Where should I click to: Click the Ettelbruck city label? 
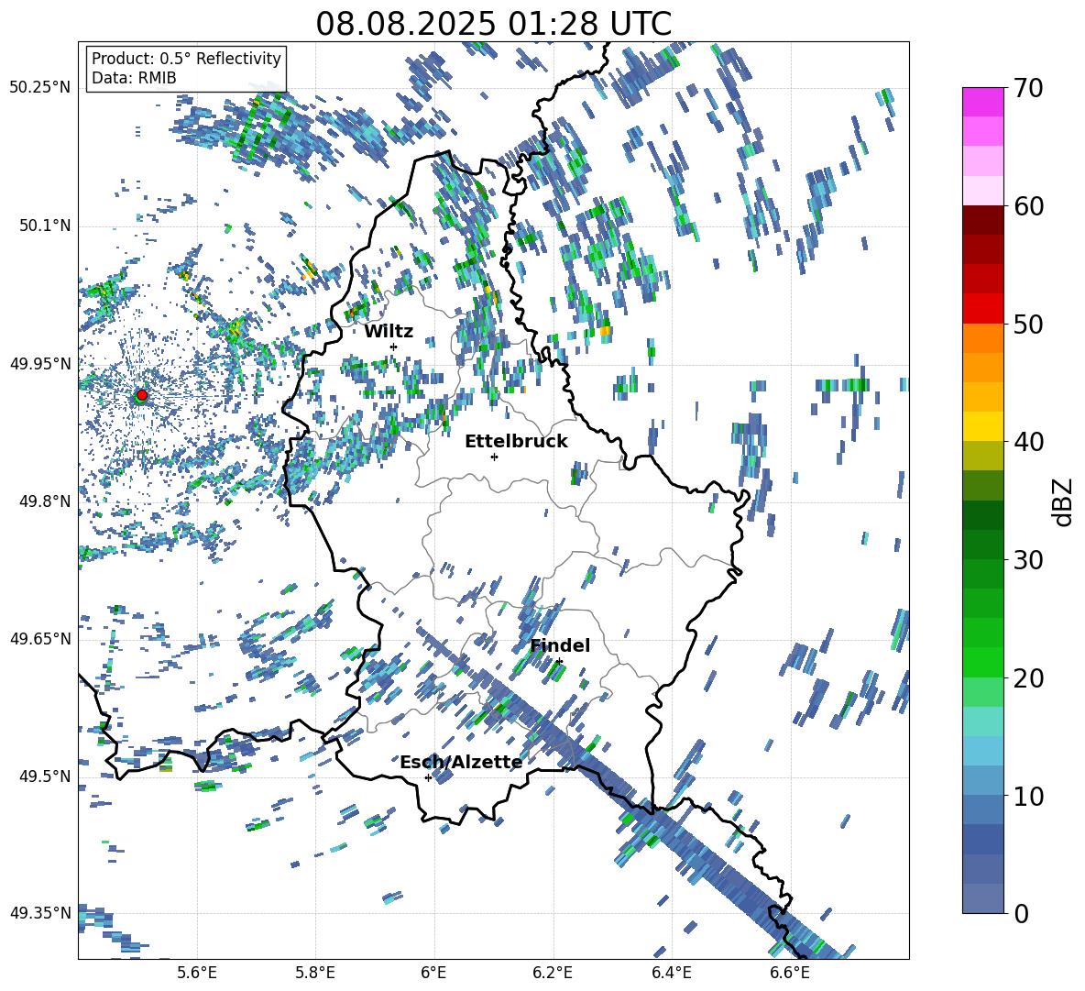tap(516, 442)
